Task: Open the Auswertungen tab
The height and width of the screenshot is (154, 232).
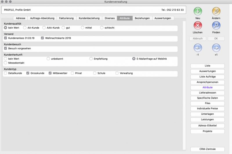Action: pos(164,18)
